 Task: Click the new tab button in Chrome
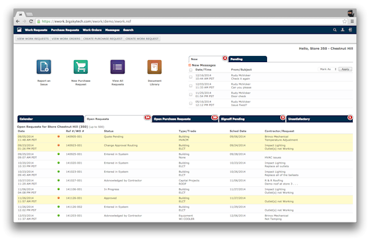tap(29, 14)
